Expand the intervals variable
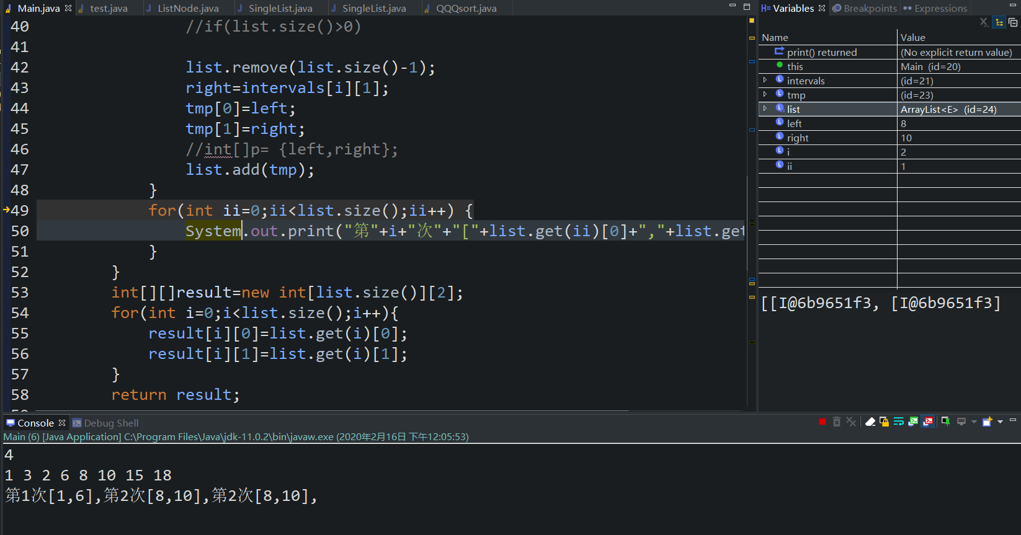The width and height of the screenshot is (1021, 535). [765, 80]
